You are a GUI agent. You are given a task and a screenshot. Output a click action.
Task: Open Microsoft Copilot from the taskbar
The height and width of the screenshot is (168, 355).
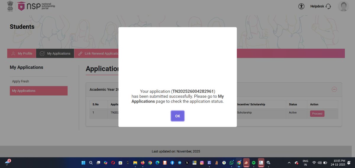pos(106,163)
